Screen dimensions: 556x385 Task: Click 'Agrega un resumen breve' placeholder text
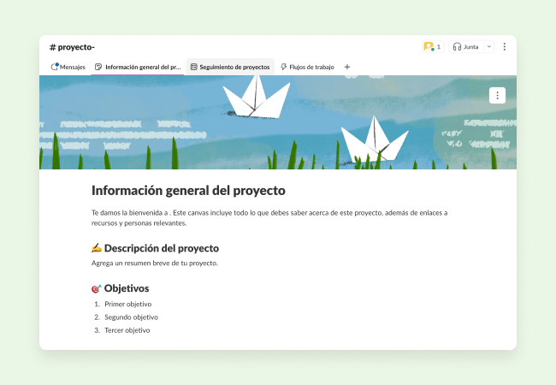[154, 263]
